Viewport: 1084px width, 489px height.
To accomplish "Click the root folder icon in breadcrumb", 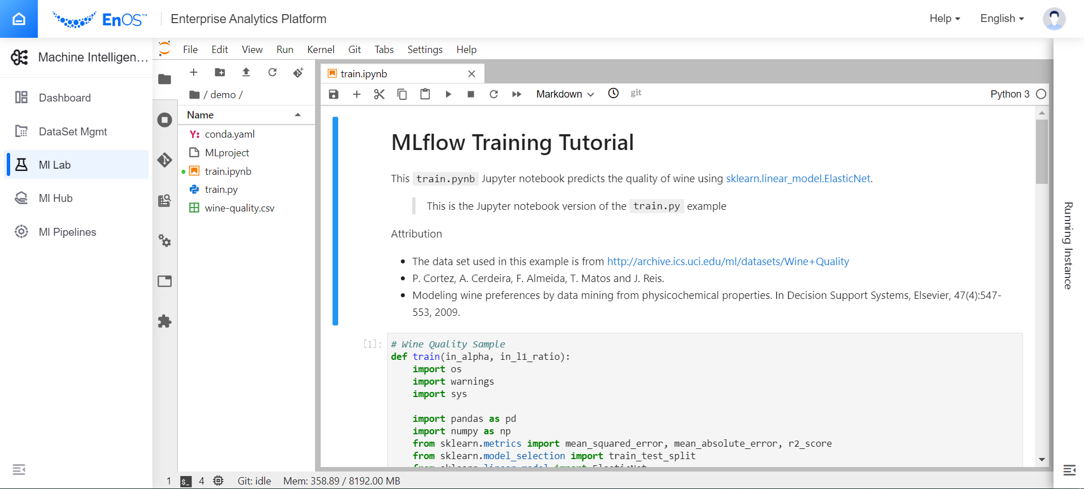I will point(194,95).
